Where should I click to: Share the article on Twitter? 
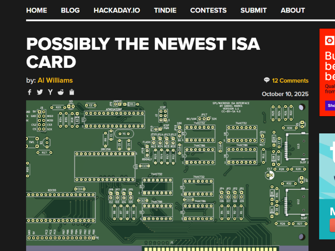click(x=40, y=92)
